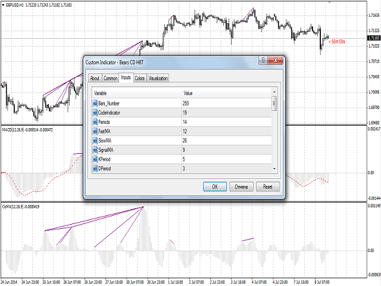Open the GBPUSD,H1 chart dropdown triangle

pyautogui.click(x=3, y=5)
